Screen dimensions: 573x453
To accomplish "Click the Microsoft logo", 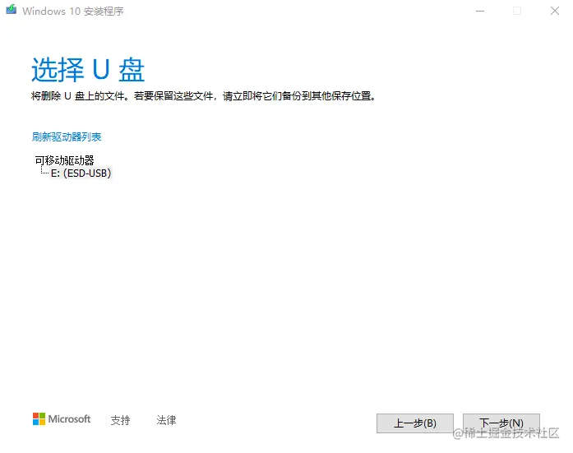I will pos(62,419).
